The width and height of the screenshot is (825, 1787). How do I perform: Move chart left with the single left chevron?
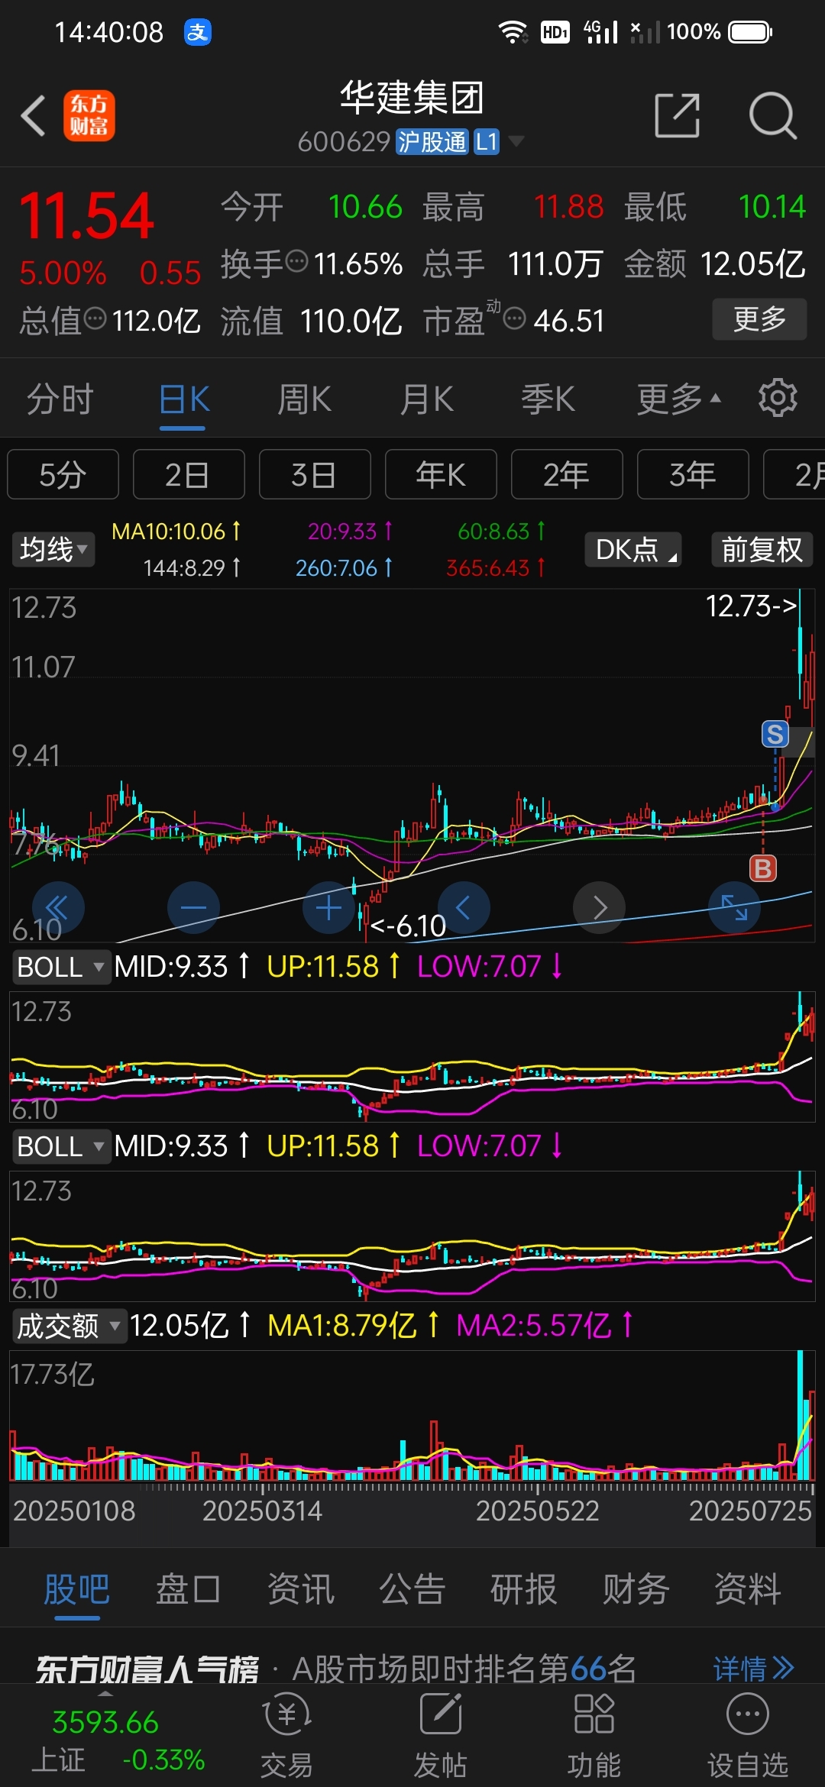(463, 907)
